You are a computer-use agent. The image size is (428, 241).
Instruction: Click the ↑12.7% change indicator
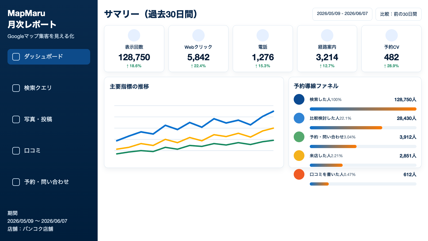click(x=327, y=66)
